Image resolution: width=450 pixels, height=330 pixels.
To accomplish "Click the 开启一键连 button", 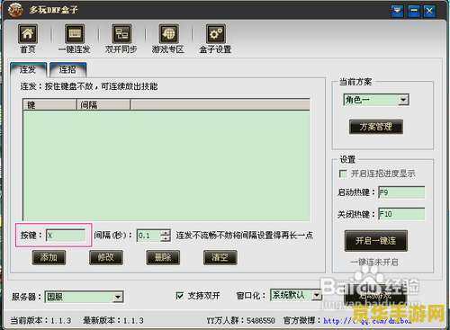I will (376, 241).
